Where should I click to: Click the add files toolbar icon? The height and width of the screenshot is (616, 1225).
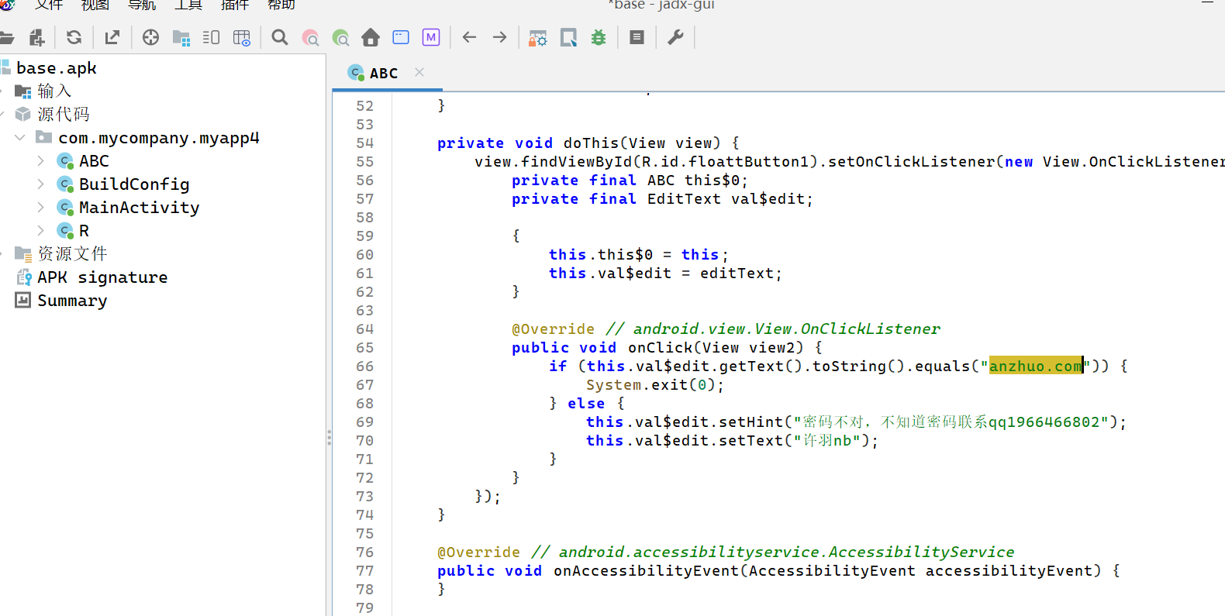[36, 37]
